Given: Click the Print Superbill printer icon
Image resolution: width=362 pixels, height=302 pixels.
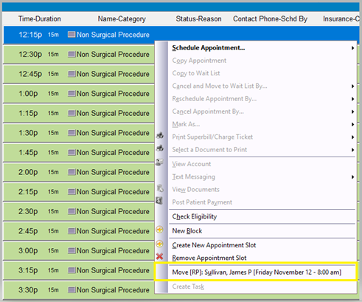Looking at the screenshot, I should (160, 135).
